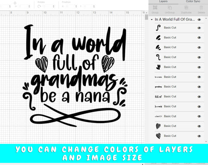
Task: Click the 'In A World Full Of Gra...' group name
Action: [x=175, y=19]
